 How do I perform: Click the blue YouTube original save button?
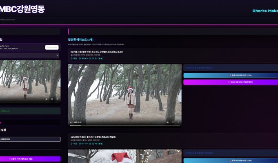tap(230, 75)
